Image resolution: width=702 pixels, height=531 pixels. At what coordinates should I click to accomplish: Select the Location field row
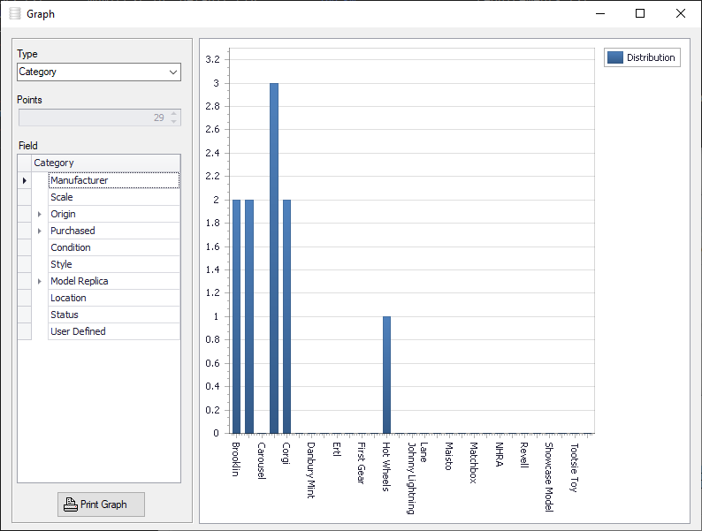pyautogui.click(x=114, y=298)
